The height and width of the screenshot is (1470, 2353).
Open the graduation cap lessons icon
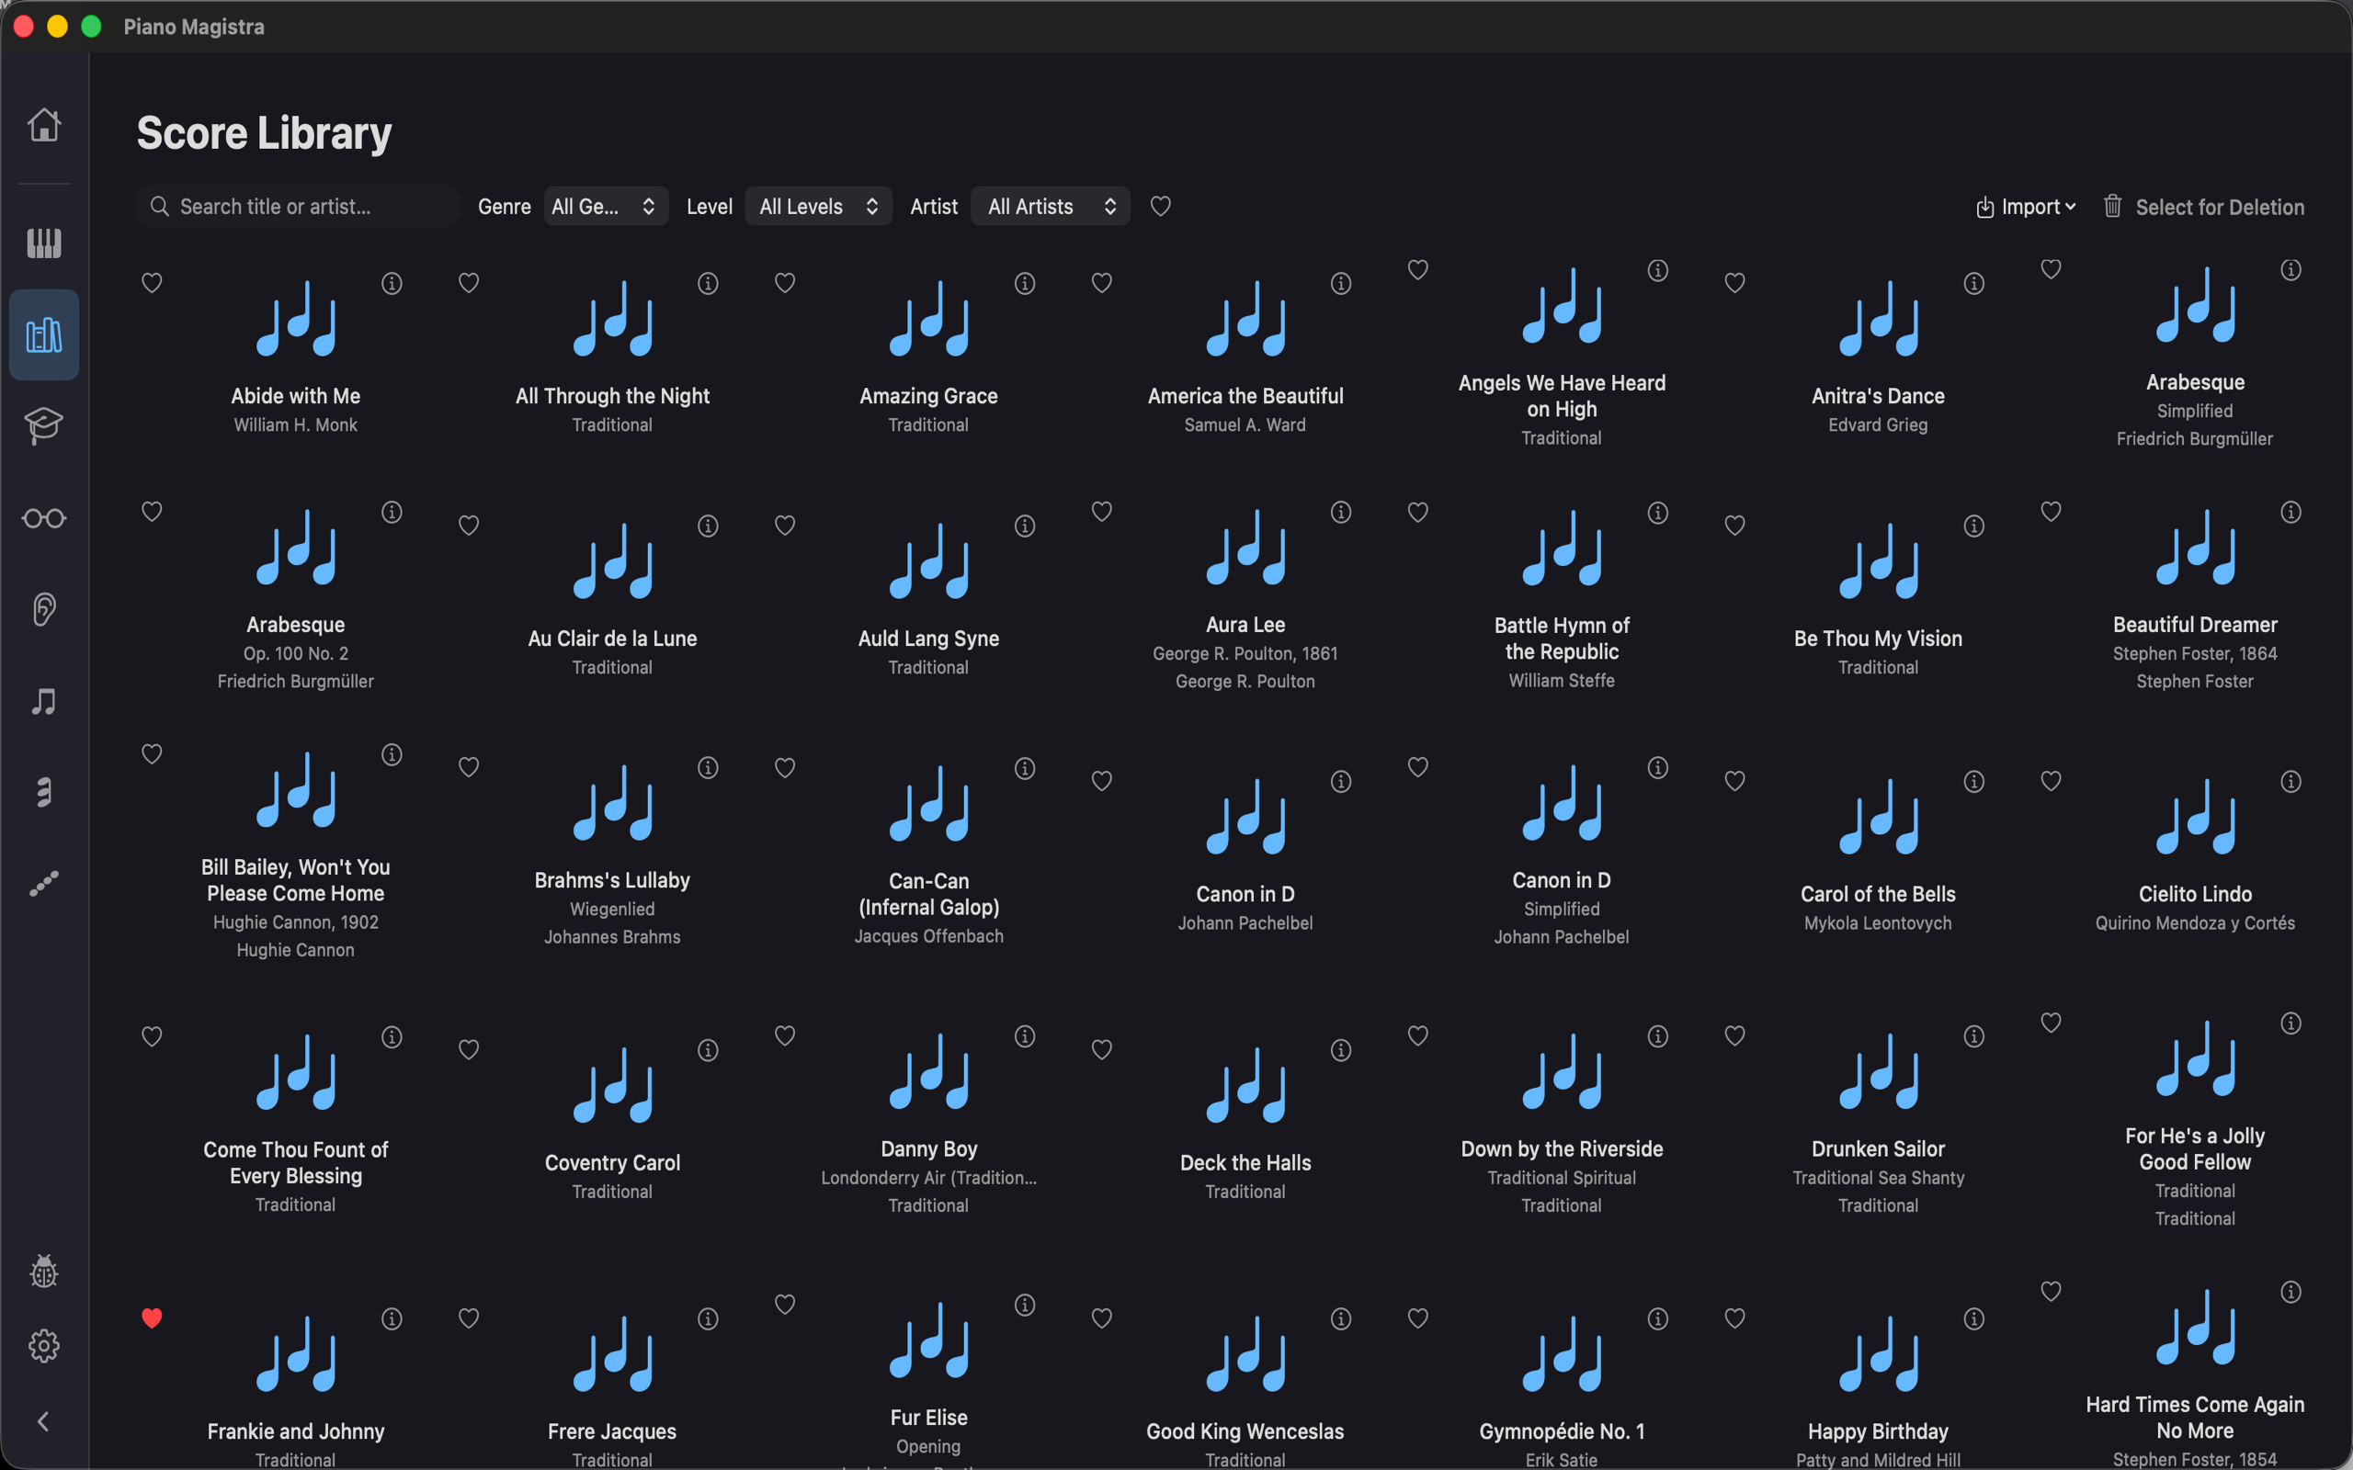coord(44,425)
